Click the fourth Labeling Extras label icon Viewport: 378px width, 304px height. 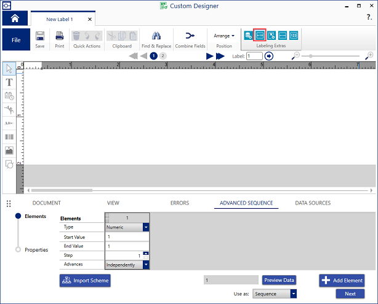283,36
